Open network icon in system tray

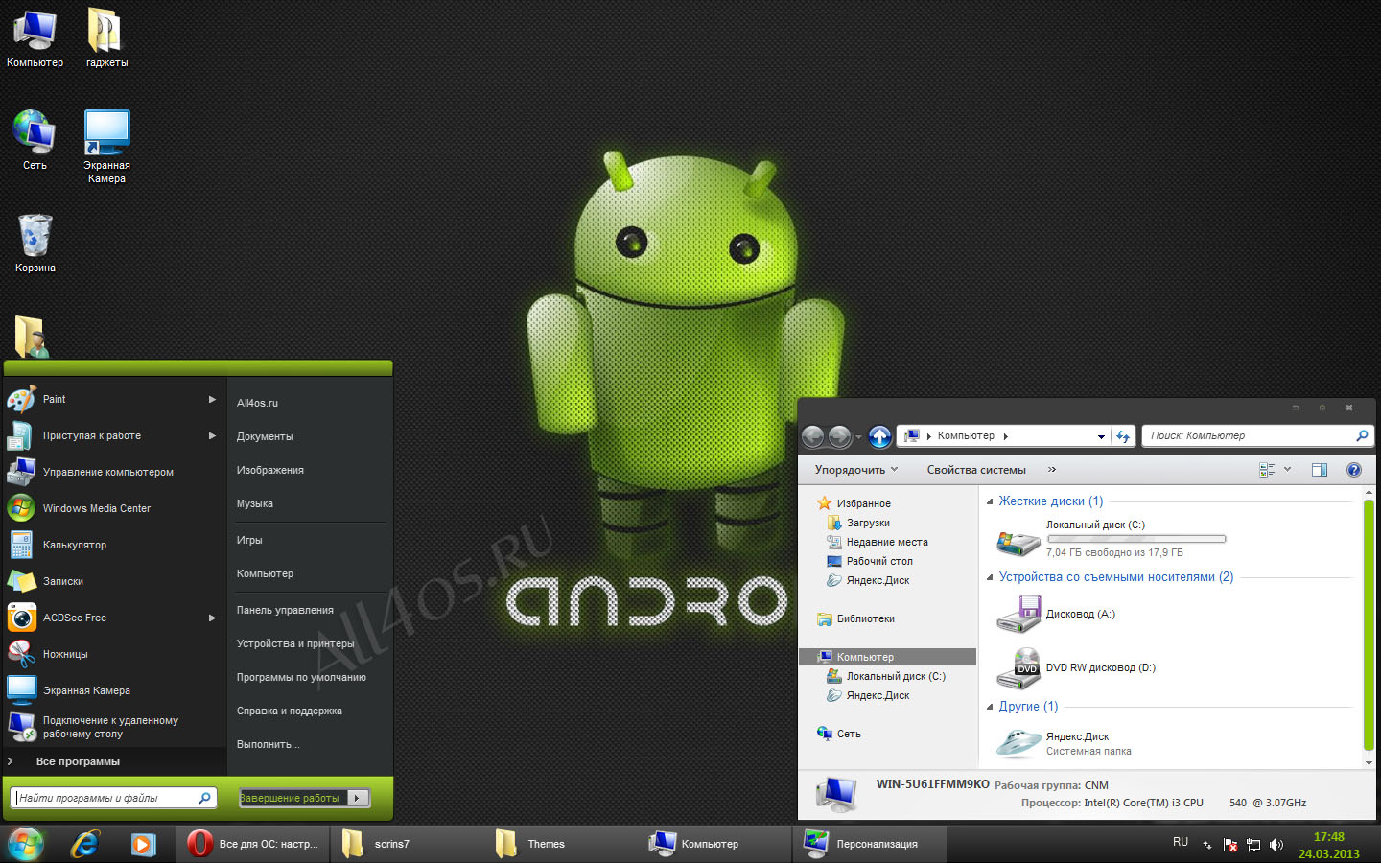pyautogui.click(x=1253, y=845)
